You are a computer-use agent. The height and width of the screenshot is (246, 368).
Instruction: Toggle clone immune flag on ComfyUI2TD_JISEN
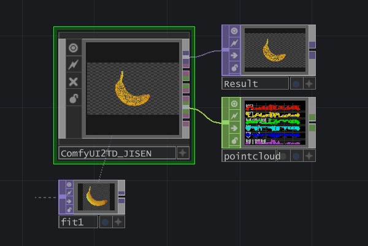click(74, 65)
